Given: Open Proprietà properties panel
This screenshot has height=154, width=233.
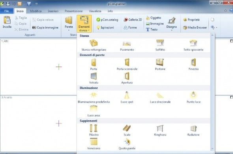Looking at the screenshot, I should (192, 20).
